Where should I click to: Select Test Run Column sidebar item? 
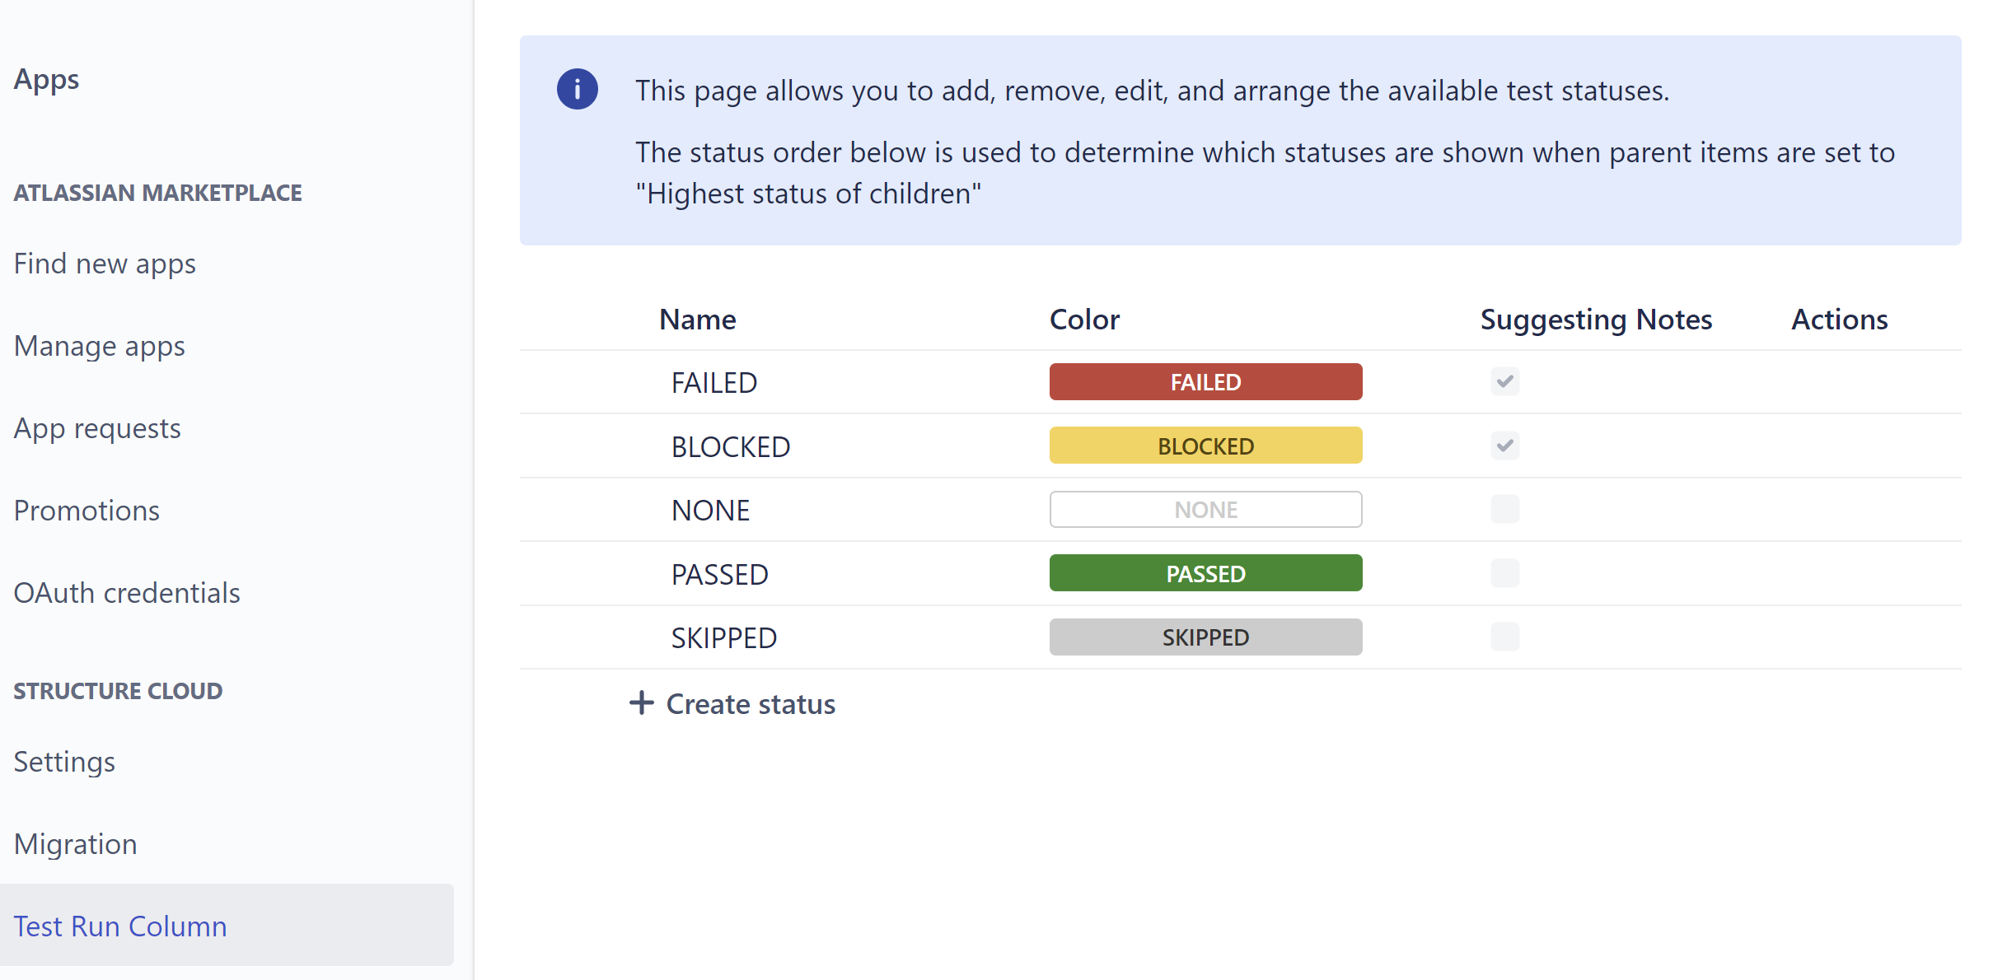coord(120,926)
